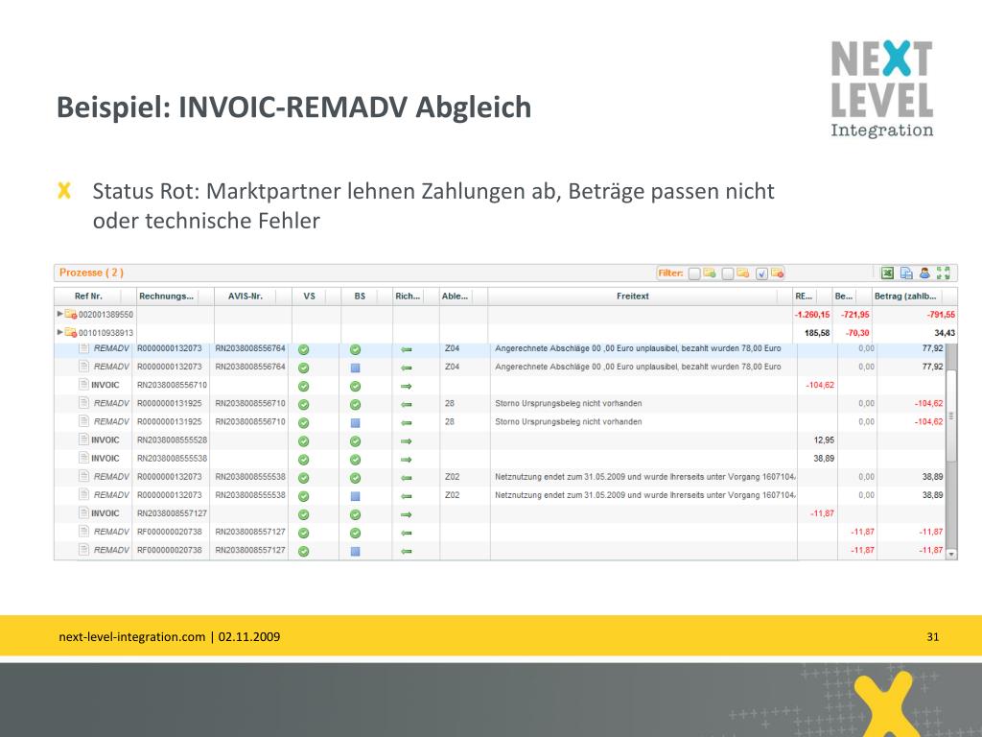
Task: Click BS green check in REMADV row RN2038008556710
Action: (x=355, y=405)
